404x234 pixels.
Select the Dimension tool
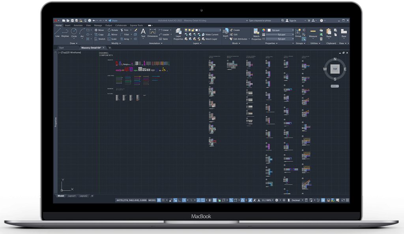pyautogui.click(x=153, y=33)
